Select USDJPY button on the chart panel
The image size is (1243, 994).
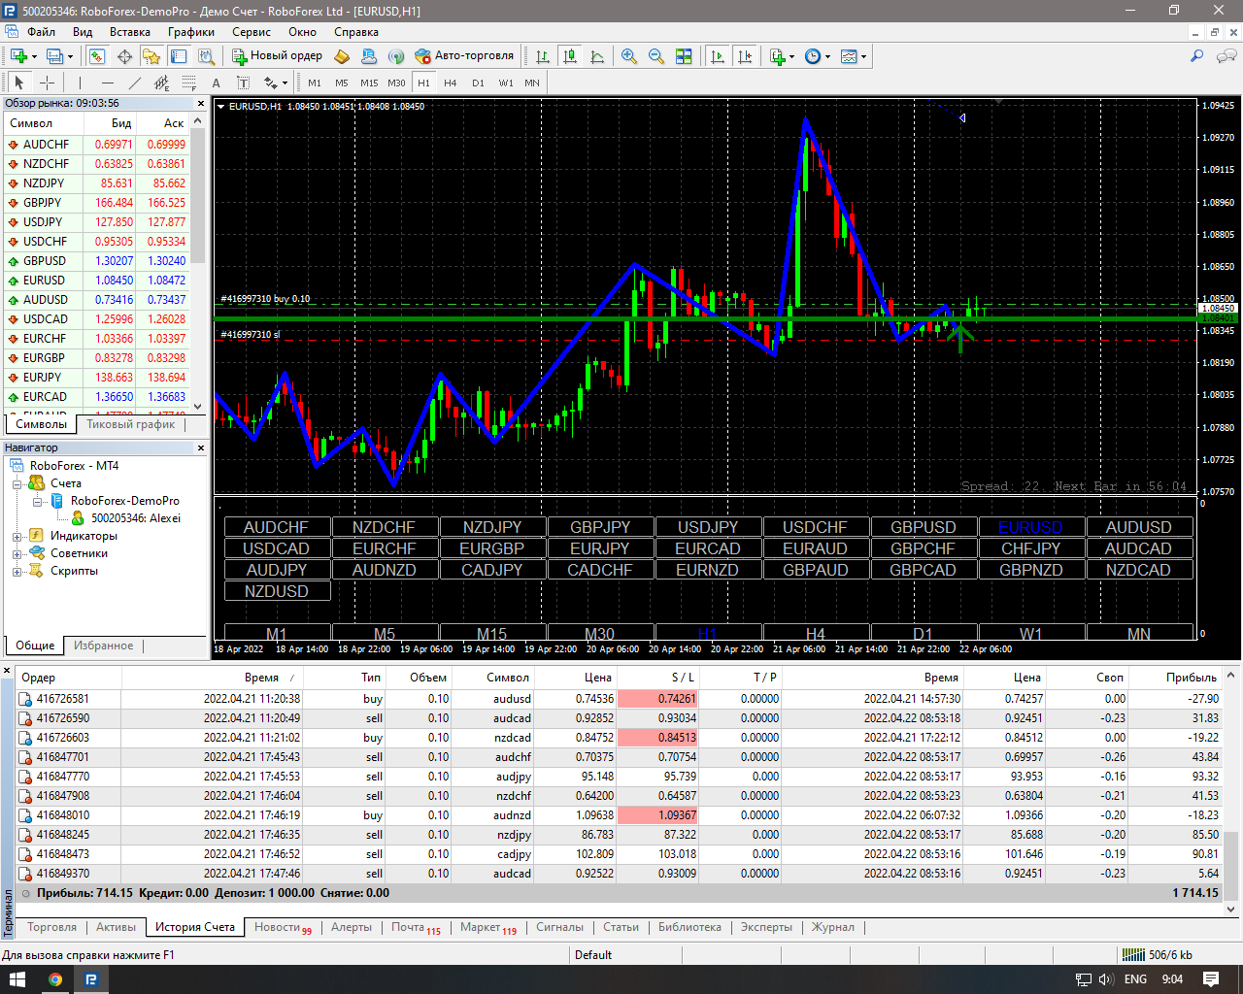[708, 527]
